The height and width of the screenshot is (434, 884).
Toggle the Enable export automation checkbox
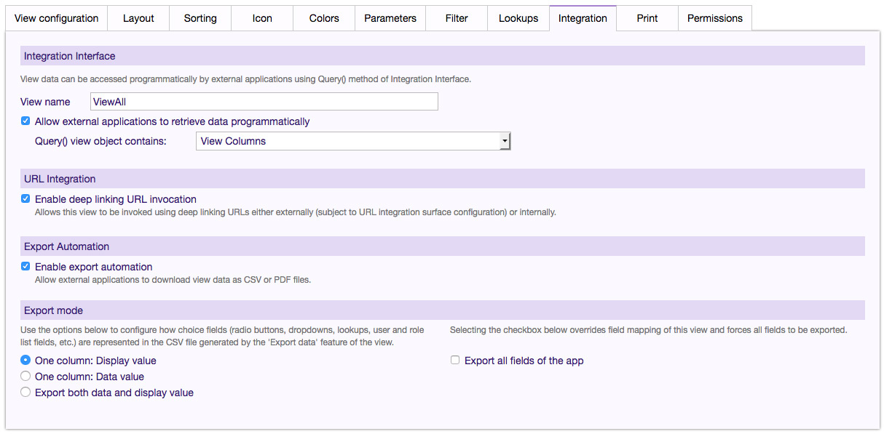pyautogui.click(x=25, y=267)
